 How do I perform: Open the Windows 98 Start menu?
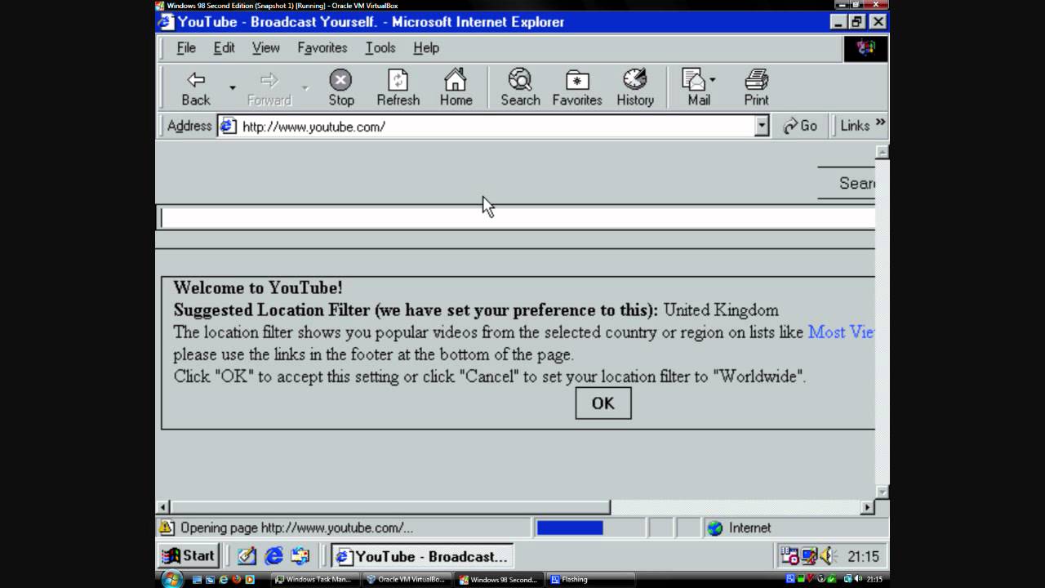pos(188,556)
